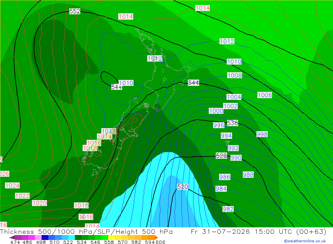Select the 982 pressure label
Screen dimensions: 333x244
point(228,209)
